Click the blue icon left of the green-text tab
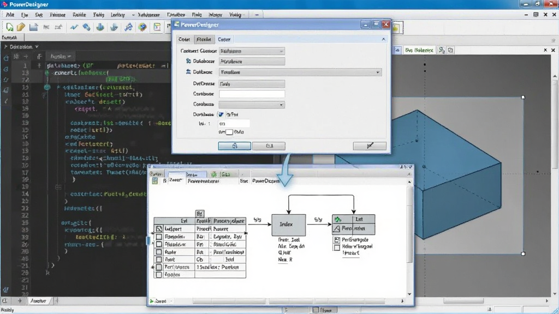 pos(397,50)
